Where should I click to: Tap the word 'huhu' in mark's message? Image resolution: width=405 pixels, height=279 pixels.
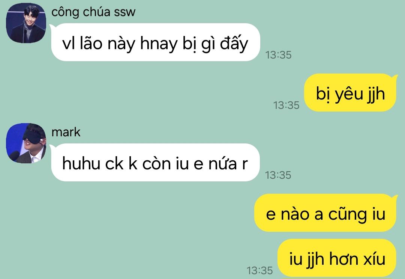(x=81, y=164)
